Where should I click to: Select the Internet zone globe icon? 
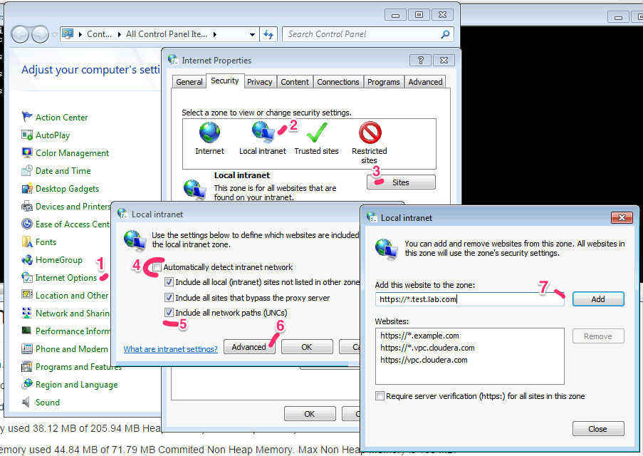(x=209, y=133)
